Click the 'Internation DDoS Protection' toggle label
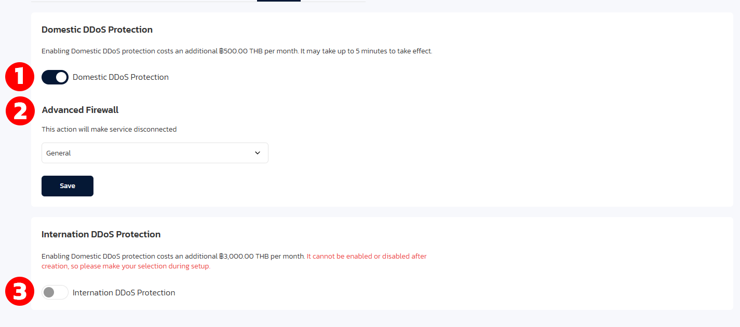The image size is (740, 327). pos(124,293)
